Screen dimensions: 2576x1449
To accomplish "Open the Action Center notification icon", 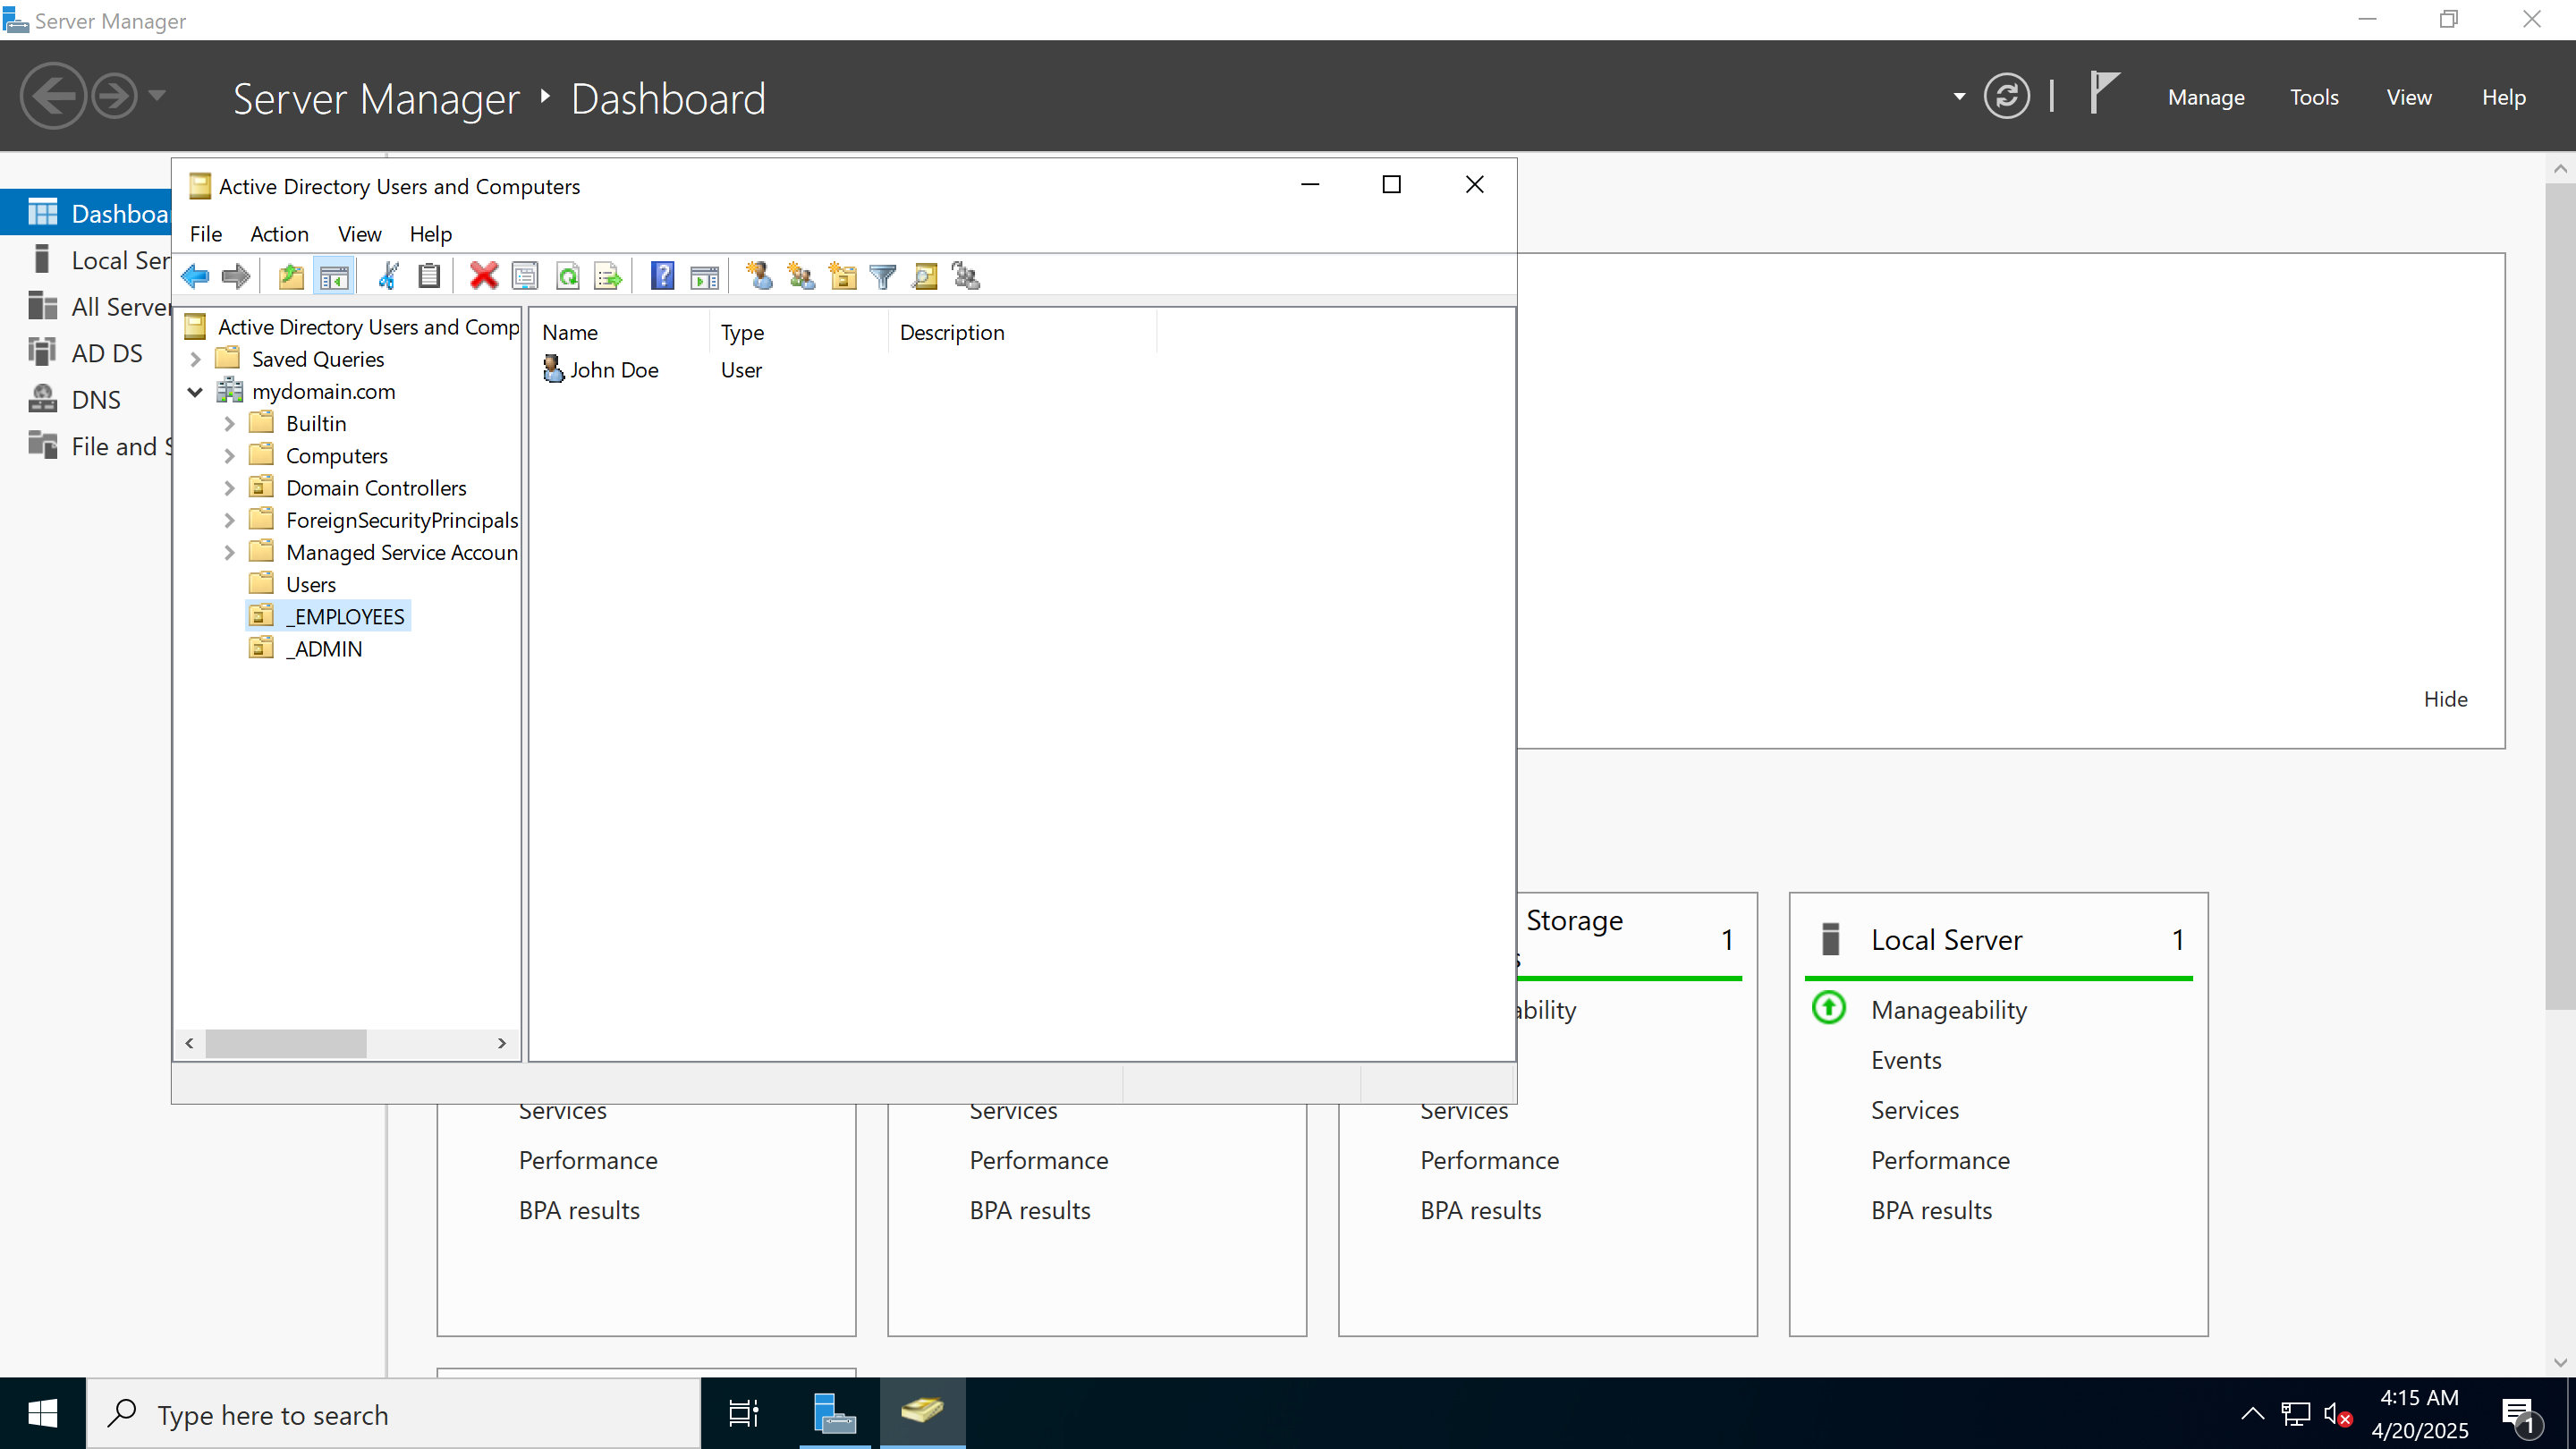I will point(2520,1414).
